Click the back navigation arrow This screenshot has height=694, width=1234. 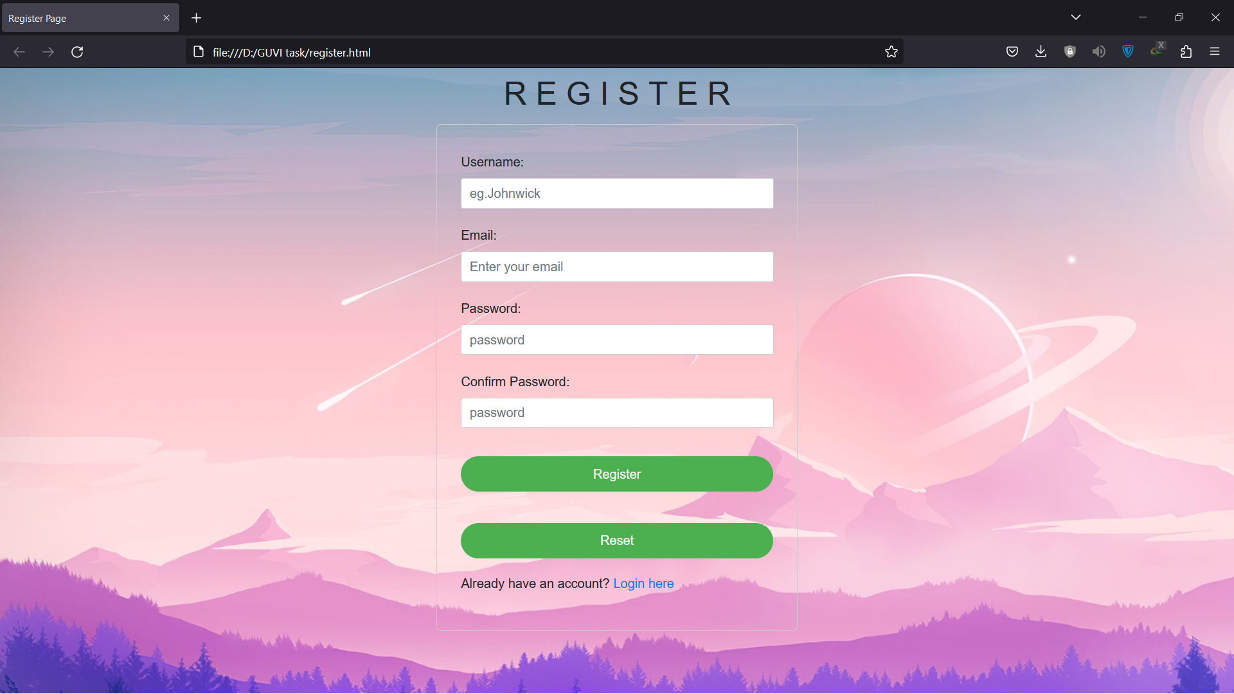coord(19,51)
